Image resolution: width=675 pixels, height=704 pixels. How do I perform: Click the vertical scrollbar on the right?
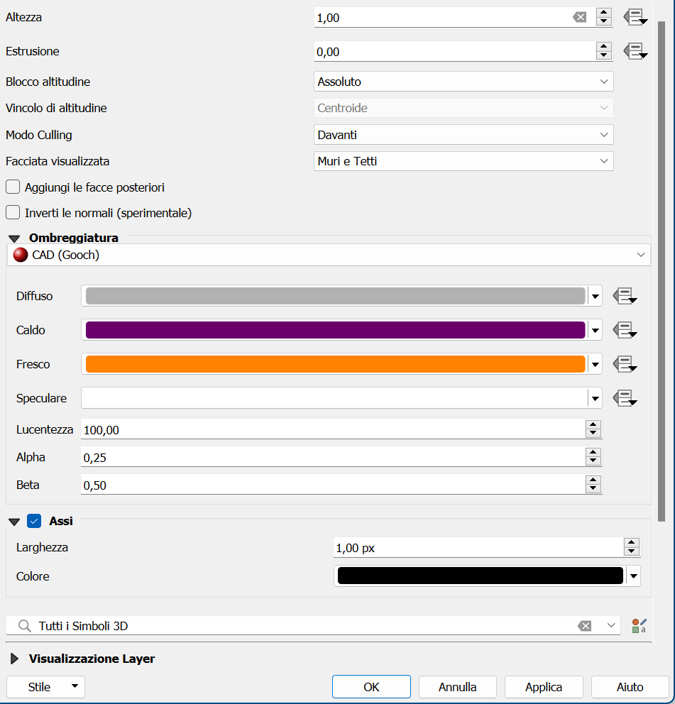pyautogui.click(x=661, y=271)
